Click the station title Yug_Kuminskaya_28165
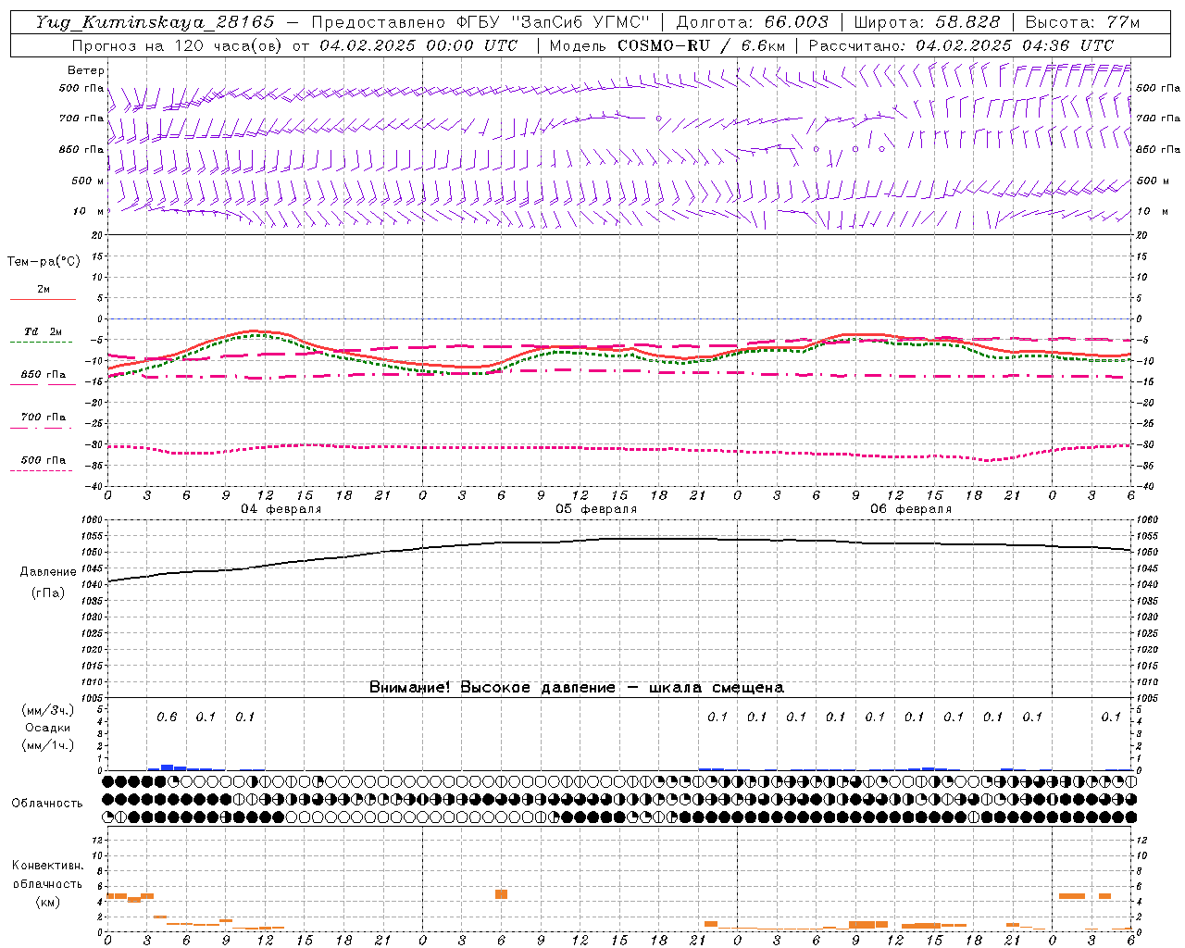Viewport: 1185px width, 948px height. 155,22
